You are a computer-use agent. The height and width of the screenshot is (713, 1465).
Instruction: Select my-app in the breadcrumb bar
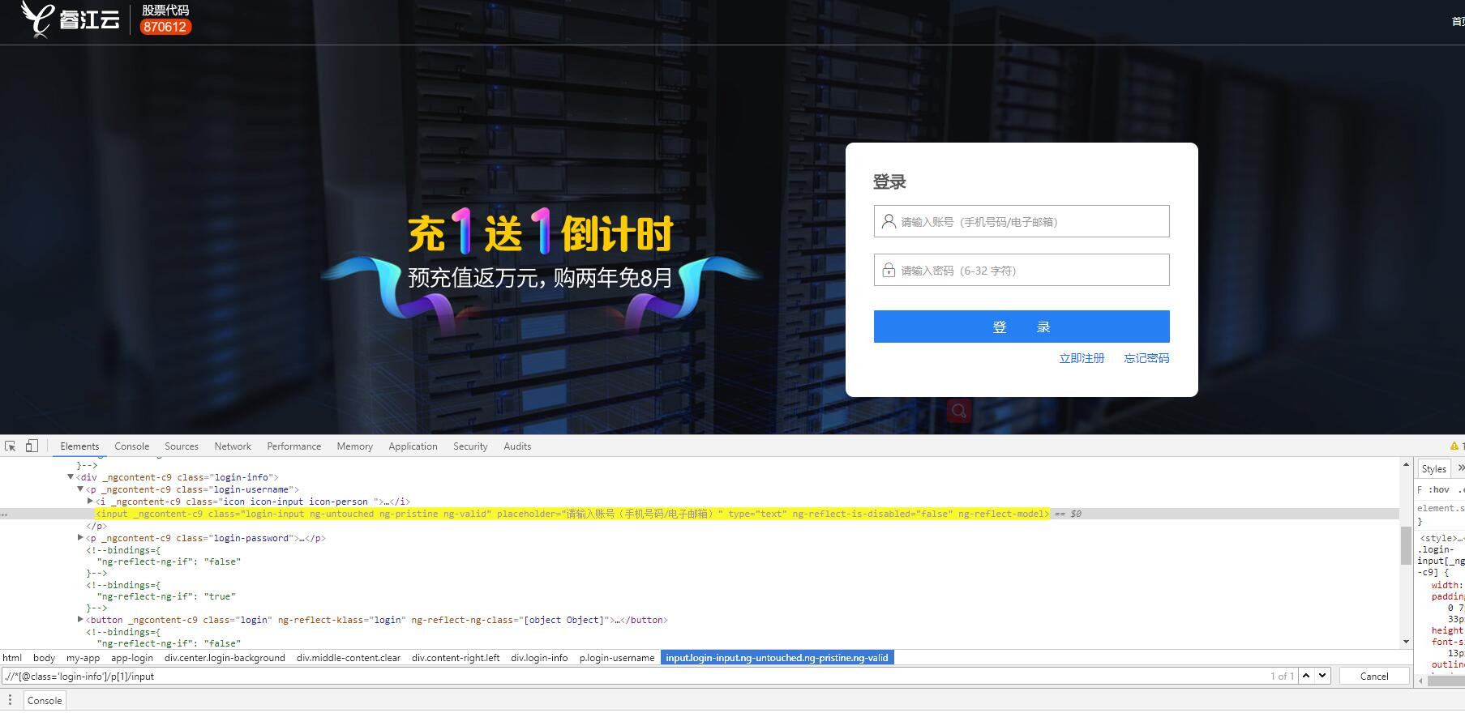click(83, 658)
